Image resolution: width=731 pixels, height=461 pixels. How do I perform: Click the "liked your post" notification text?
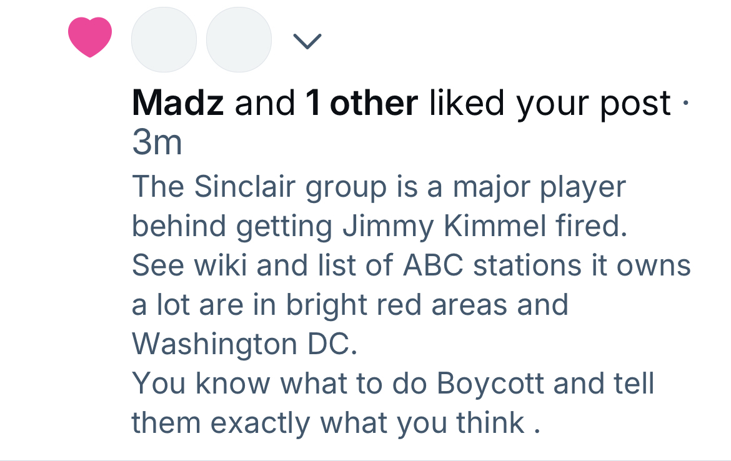pos(550,103)
